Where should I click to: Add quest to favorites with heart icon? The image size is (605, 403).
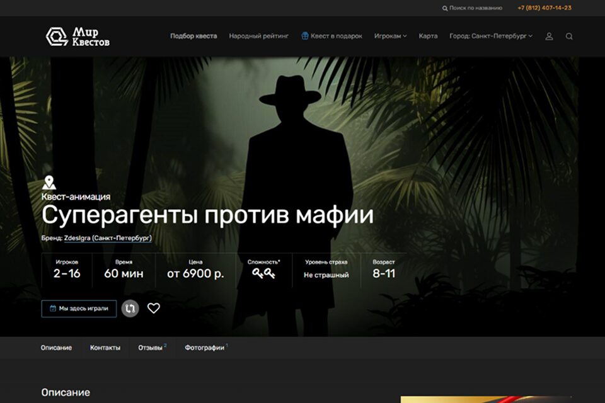pyautogui.click(x=154, y=309)
